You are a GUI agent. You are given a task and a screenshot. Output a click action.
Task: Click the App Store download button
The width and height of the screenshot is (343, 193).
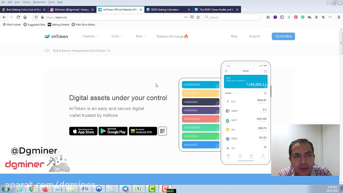click(83, 131)
